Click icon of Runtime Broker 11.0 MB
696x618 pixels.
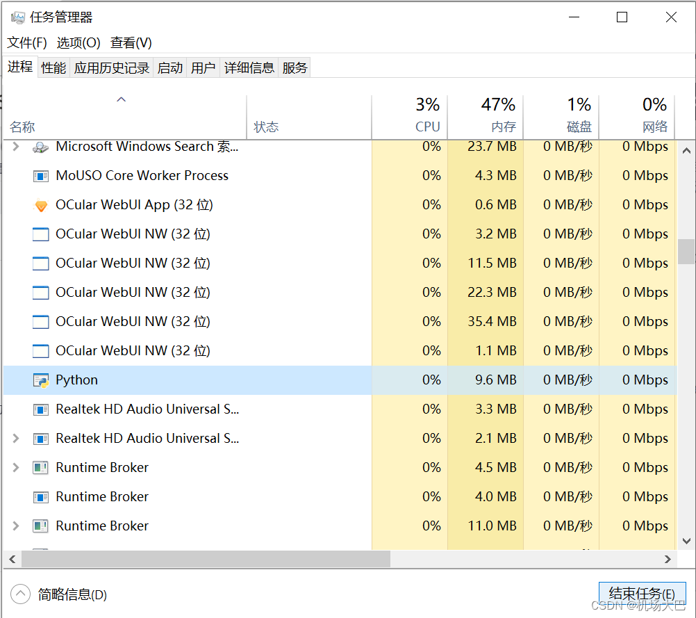pos(41,526)
